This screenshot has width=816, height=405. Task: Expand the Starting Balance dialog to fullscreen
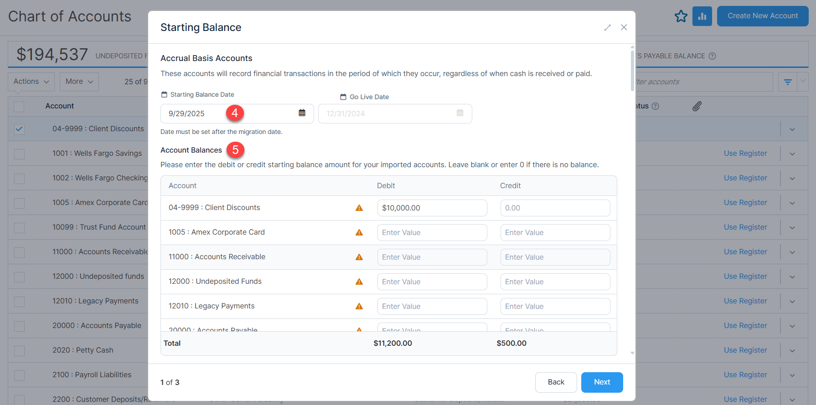(607, 28)
